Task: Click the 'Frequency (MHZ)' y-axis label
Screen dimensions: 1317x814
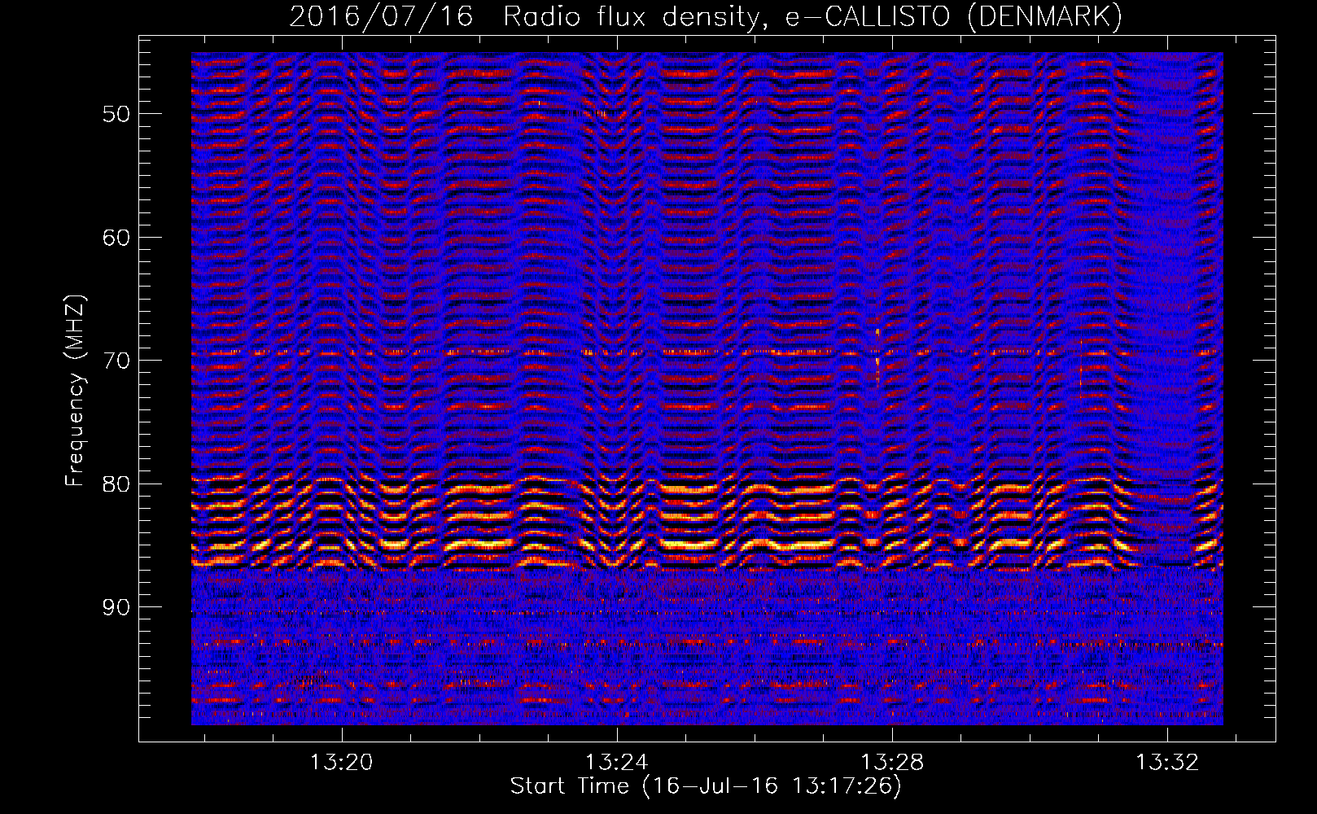Action: [x=75, y=391]
